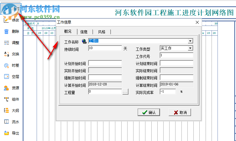Viewport: 236px width, 141px height.
Task: Click the 强制结束时间 input field
Action: [x=176, y=77]
